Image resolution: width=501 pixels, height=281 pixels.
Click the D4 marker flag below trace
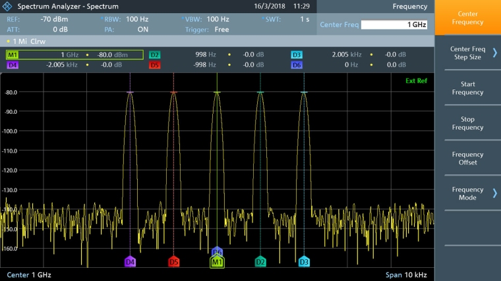(x=130, y=262)
